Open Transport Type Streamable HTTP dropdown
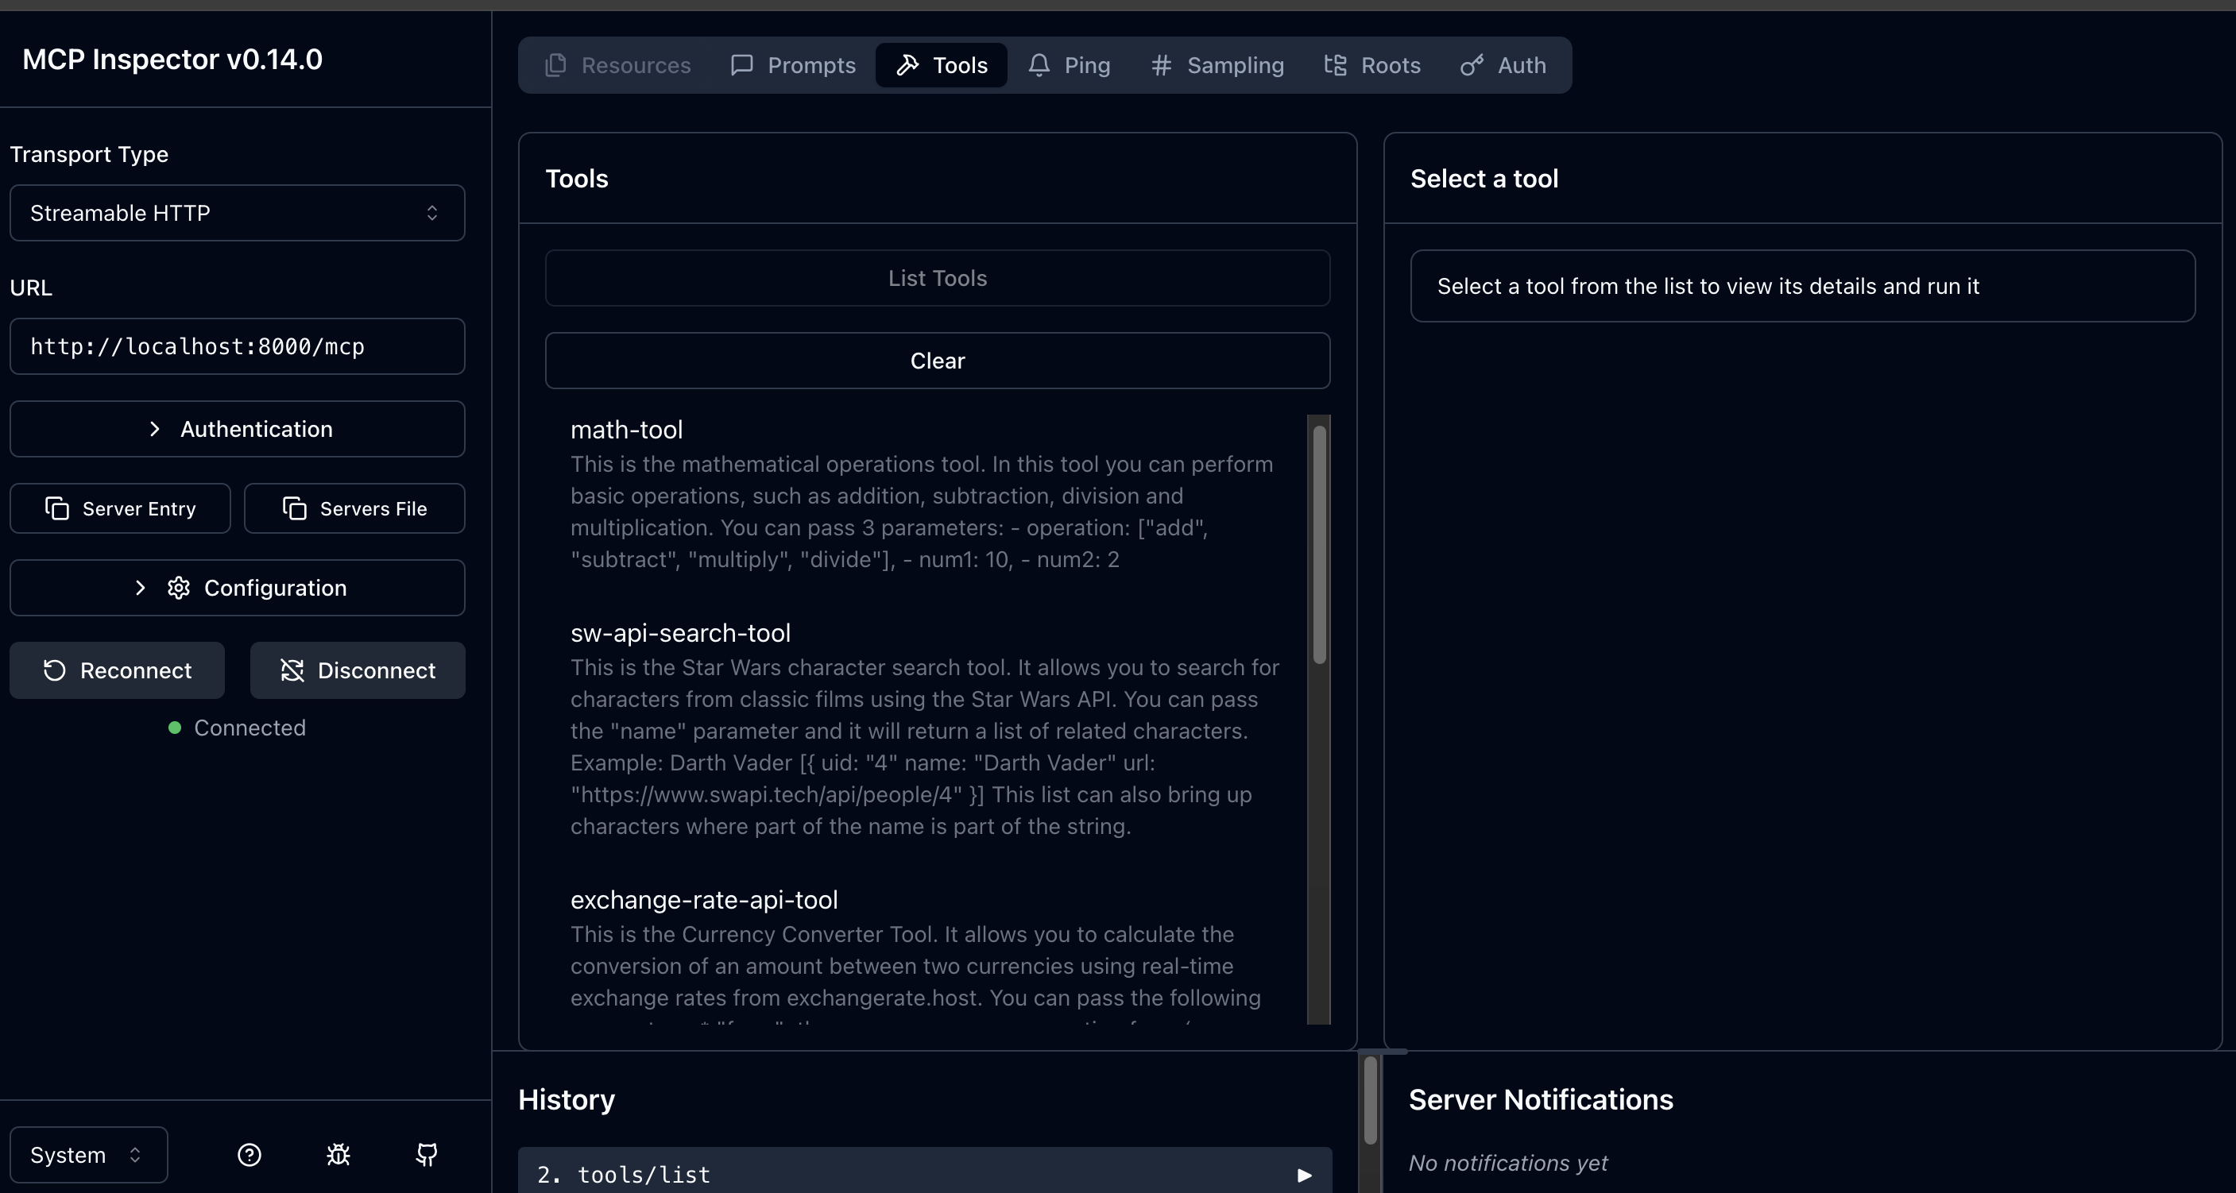Screen dimensions: 2236x1193 (237, 213)
